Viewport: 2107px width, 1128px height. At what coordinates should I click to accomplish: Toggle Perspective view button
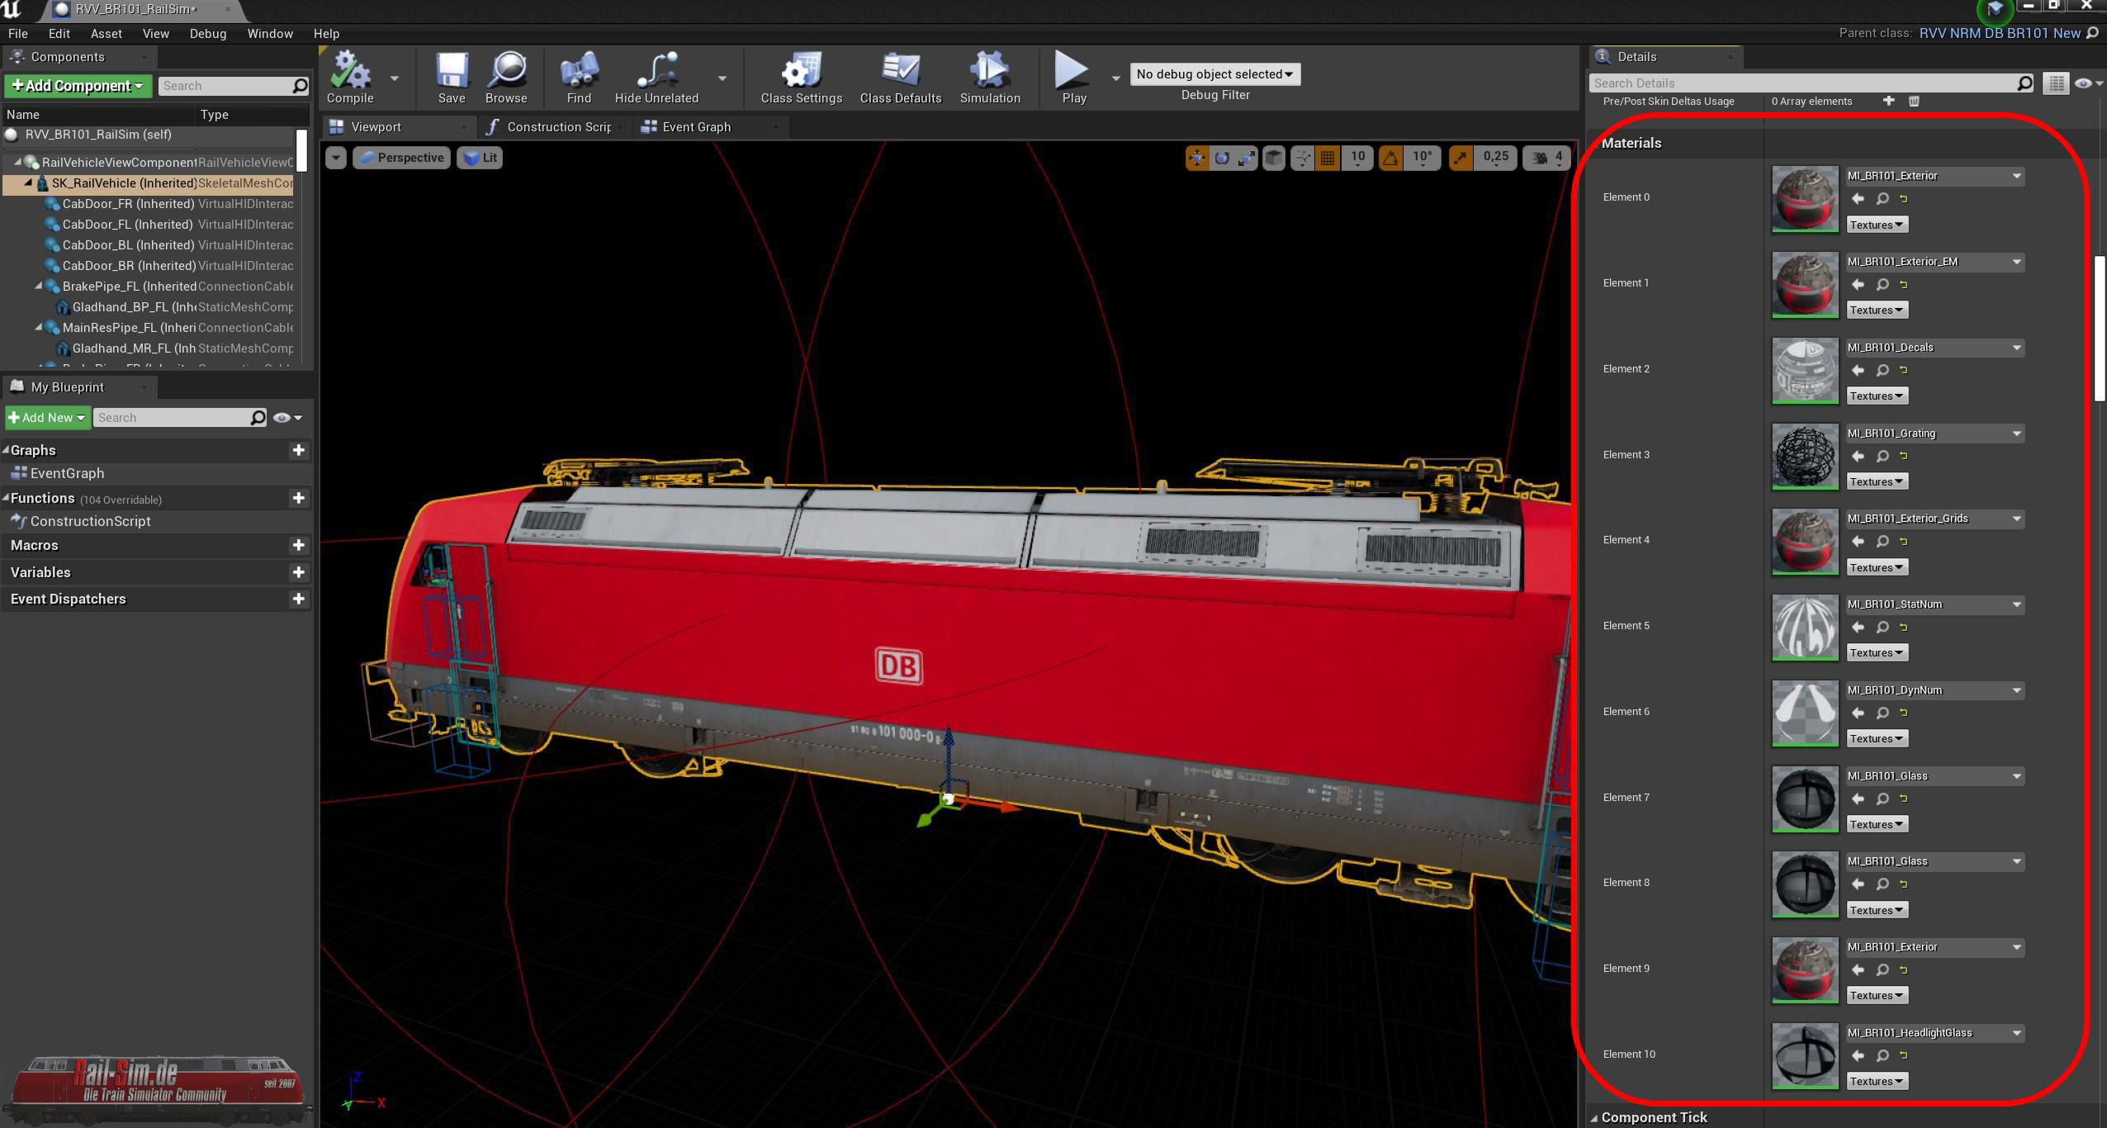point(401,158)
